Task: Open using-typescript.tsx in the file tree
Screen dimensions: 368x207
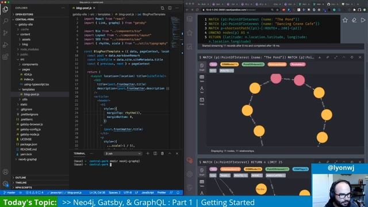Action: tap(36, 85)
